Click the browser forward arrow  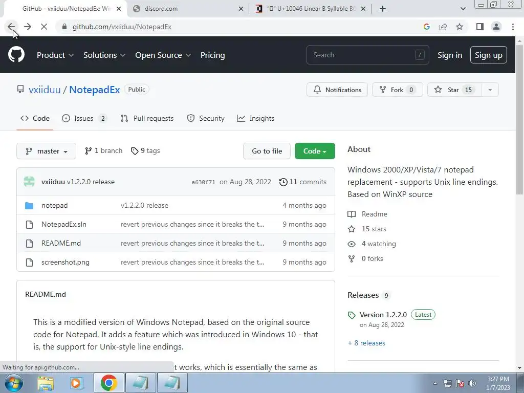tap(28, 27)
